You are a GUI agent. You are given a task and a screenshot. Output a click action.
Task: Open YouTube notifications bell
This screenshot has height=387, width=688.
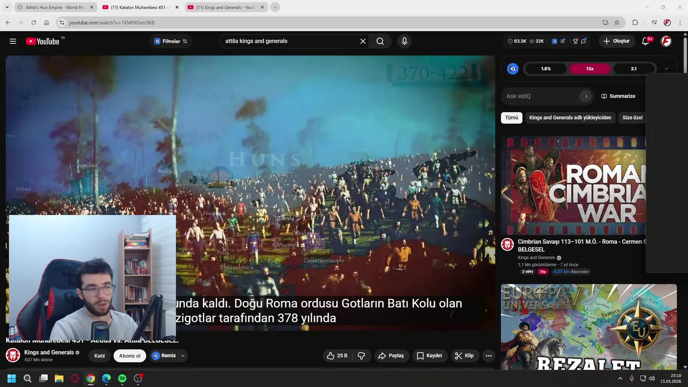pyautogui.click(x=646, y=41)
